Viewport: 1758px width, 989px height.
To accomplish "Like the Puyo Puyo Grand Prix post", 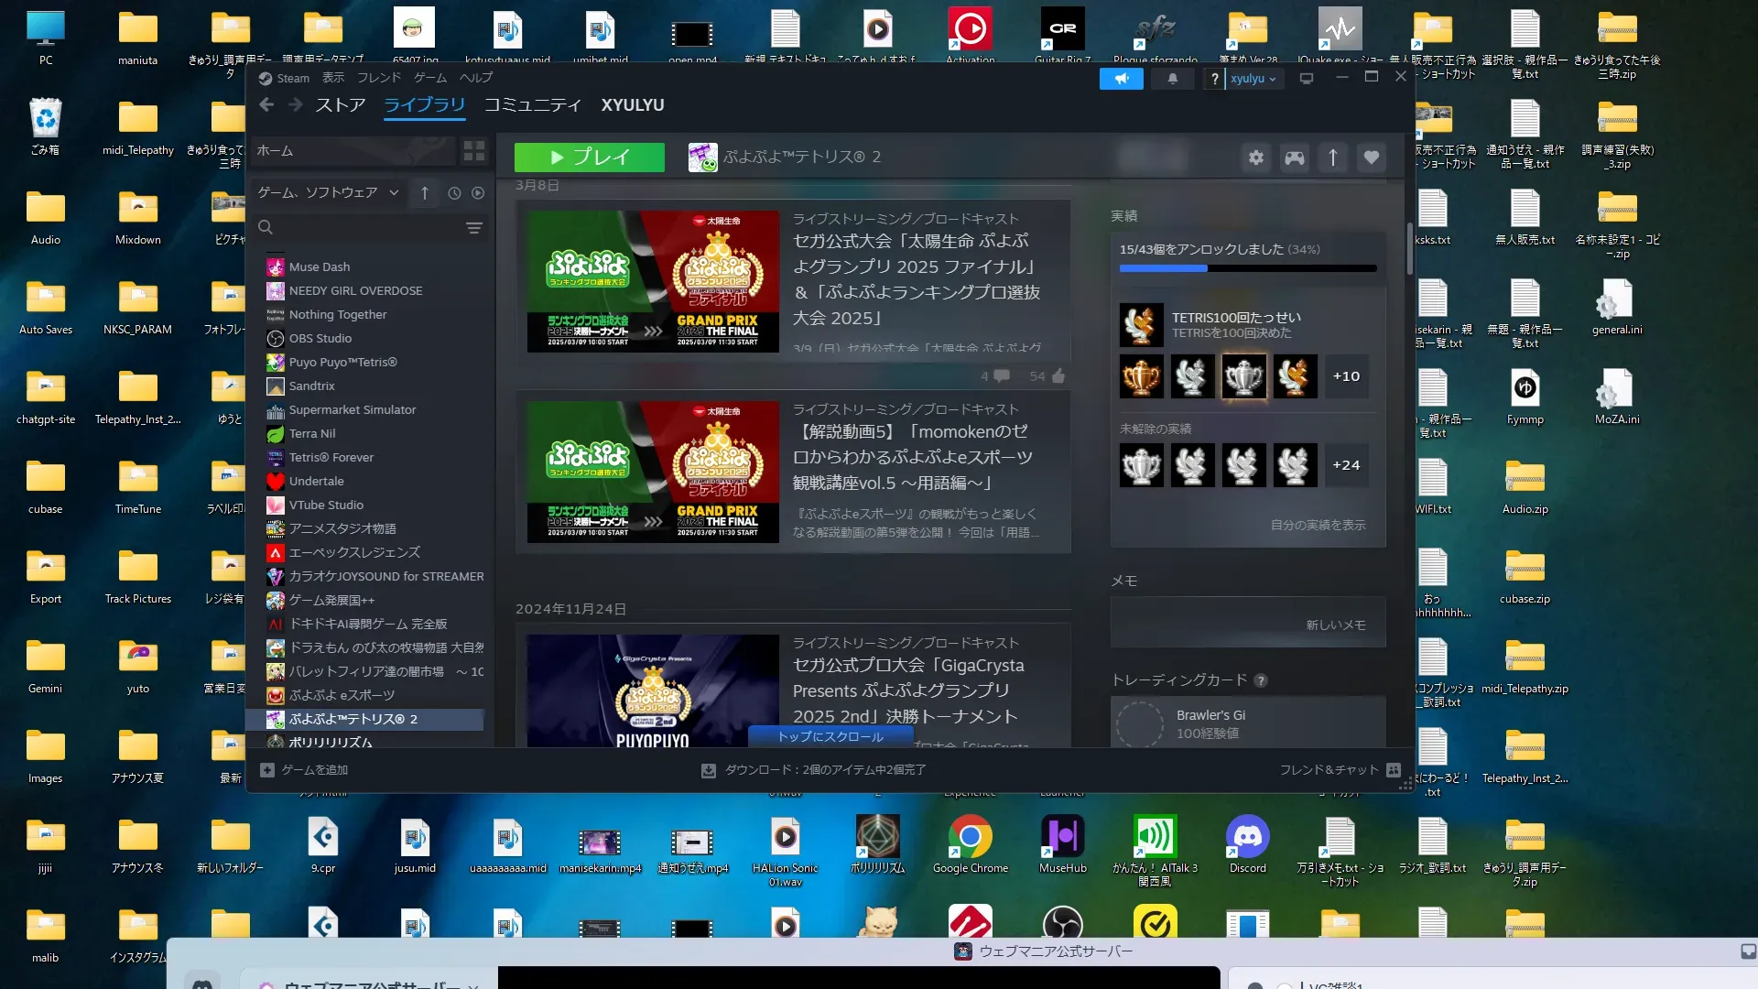I will tap(1058, 376).
